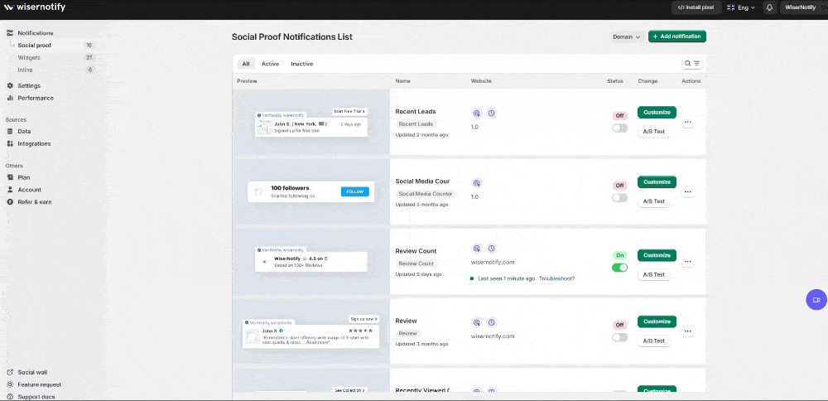Viewport: 828px width, 401px height.
Task: Click the Plan icon in sidebar
Action: click(x=9, y=177)
